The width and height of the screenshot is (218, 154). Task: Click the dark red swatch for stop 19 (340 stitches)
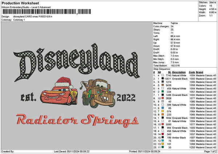(162, 134)
